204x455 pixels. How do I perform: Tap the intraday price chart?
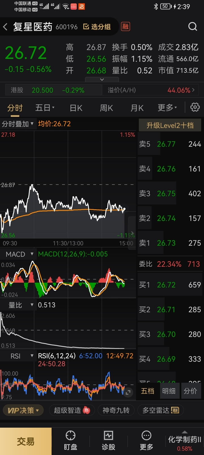tap(67, 185)
